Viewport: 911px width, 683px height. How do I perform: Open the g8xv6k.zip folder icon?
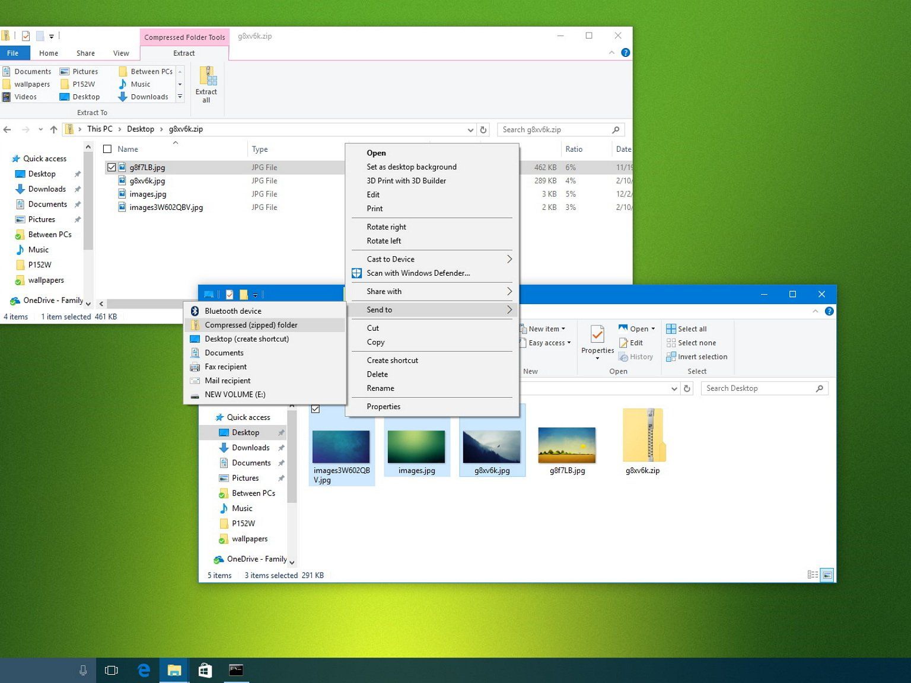tap(643, 436)
